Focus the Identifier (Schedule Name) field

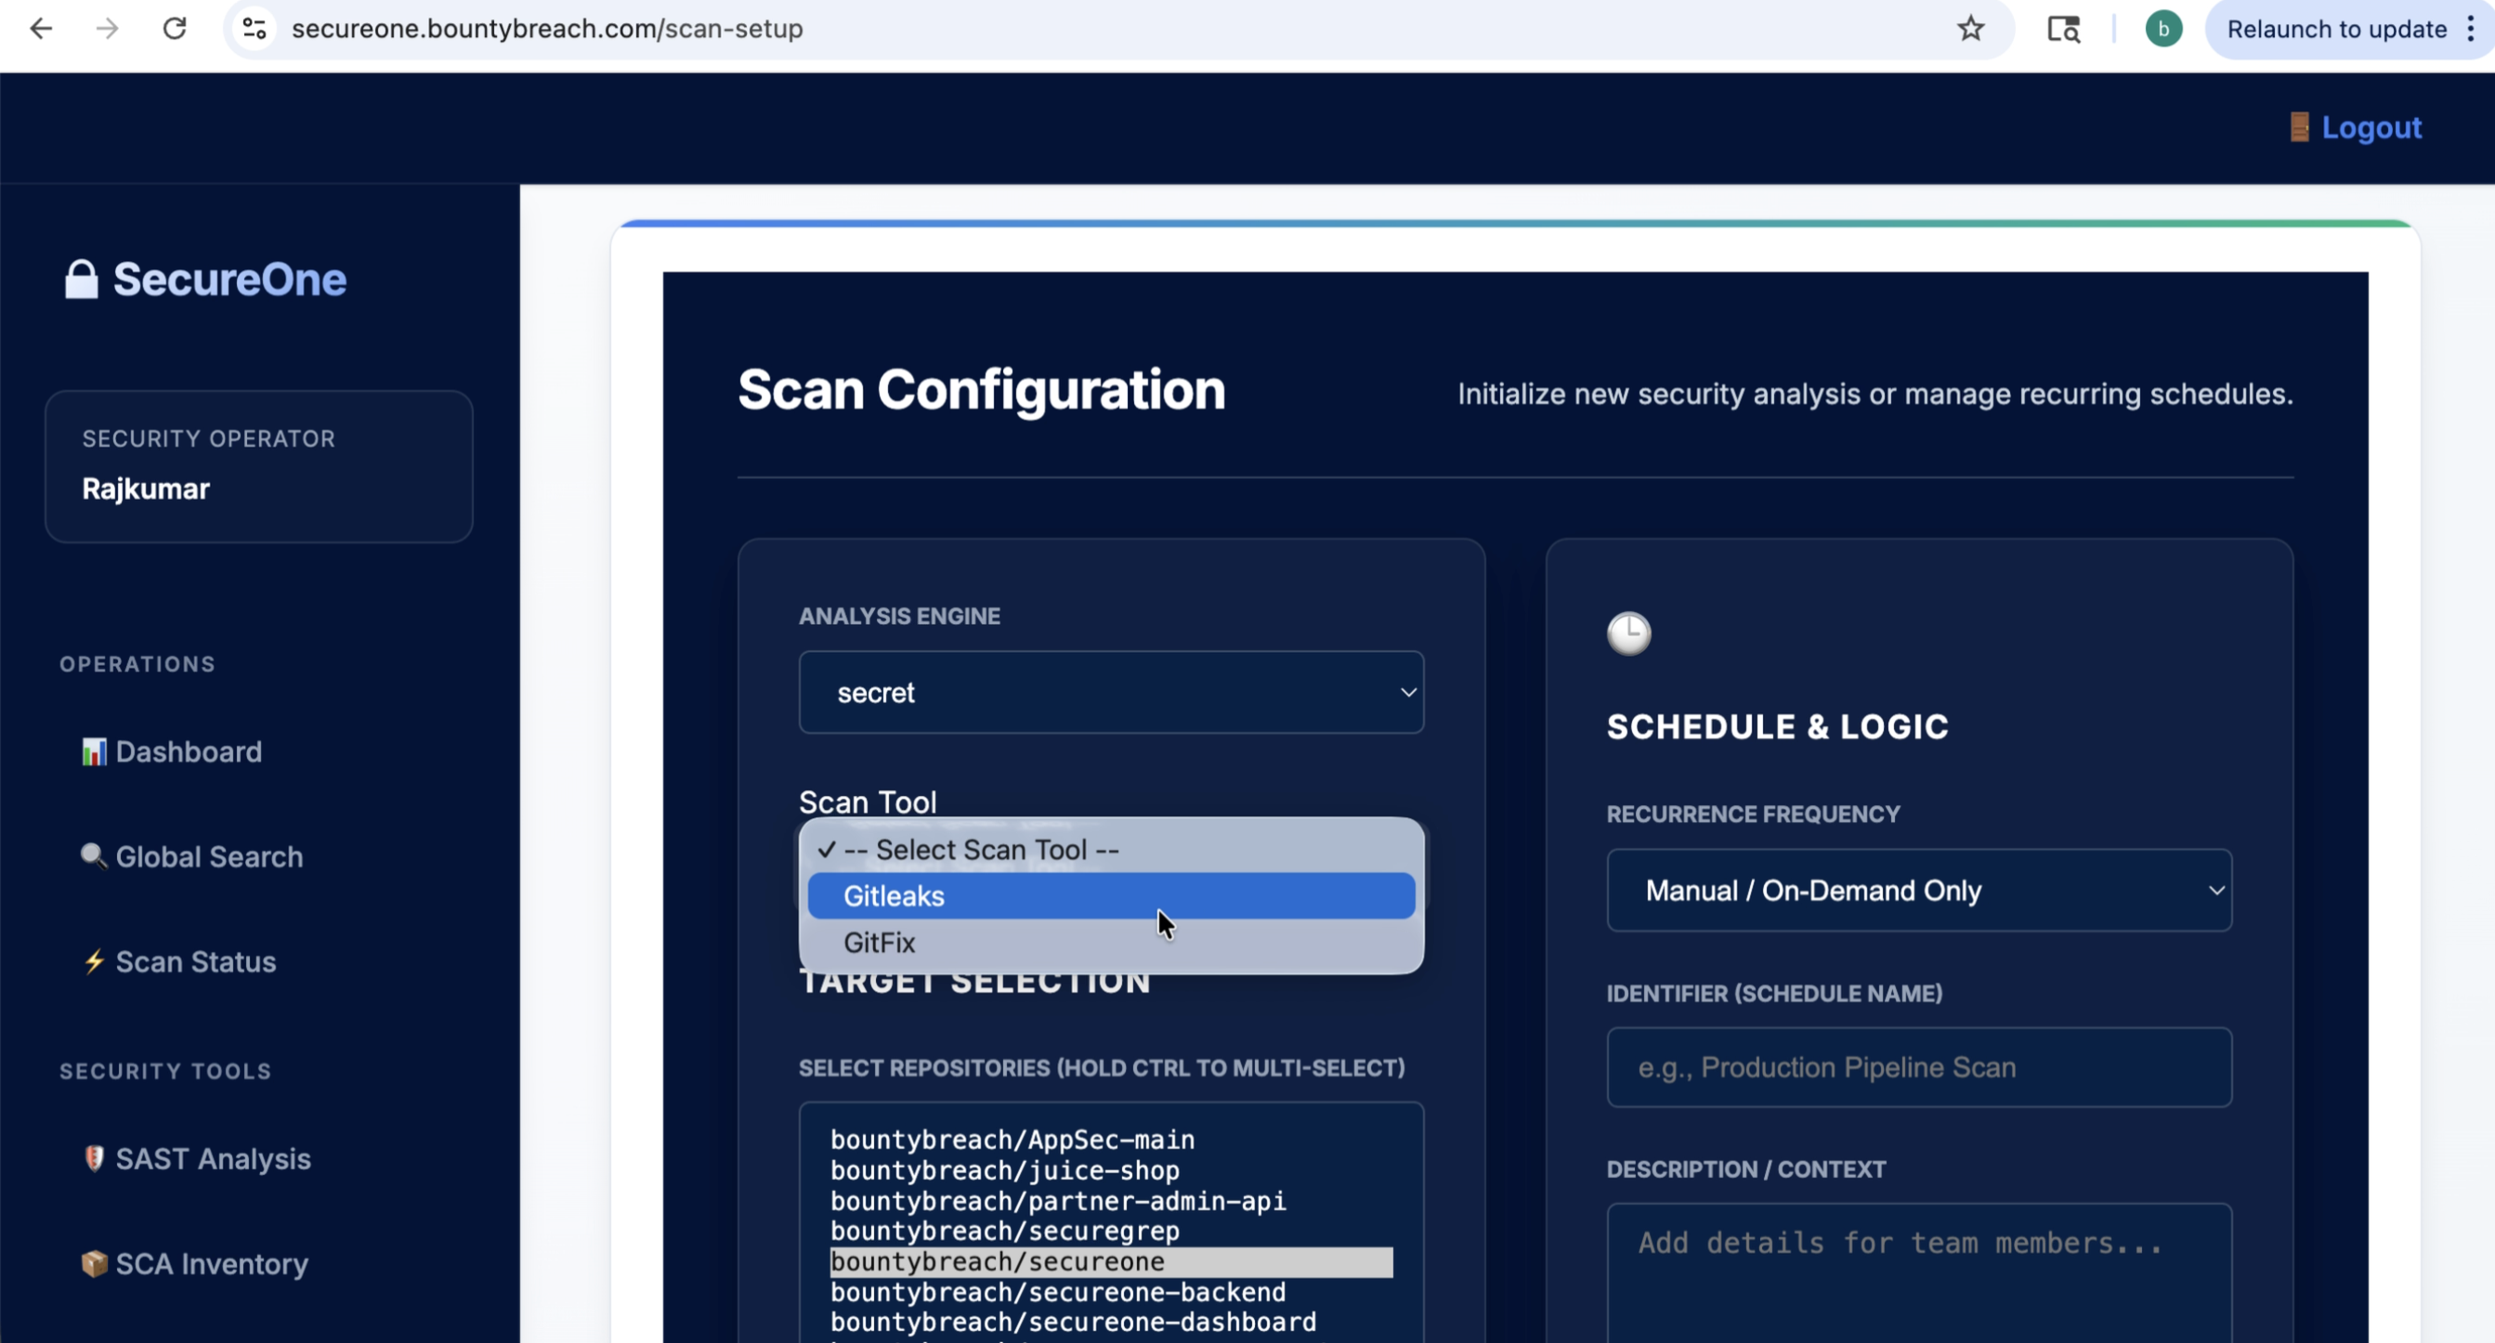point(1919,1067)
